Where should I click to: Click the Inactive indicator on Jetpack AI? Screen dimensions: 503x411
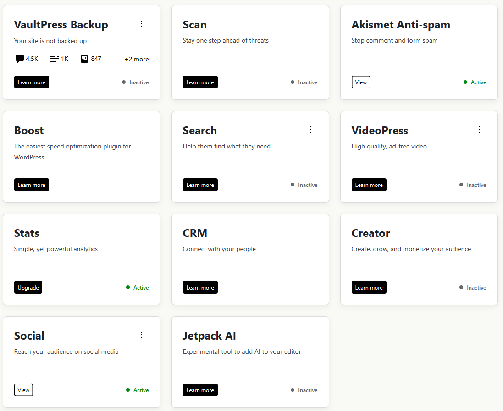point(293,390)
